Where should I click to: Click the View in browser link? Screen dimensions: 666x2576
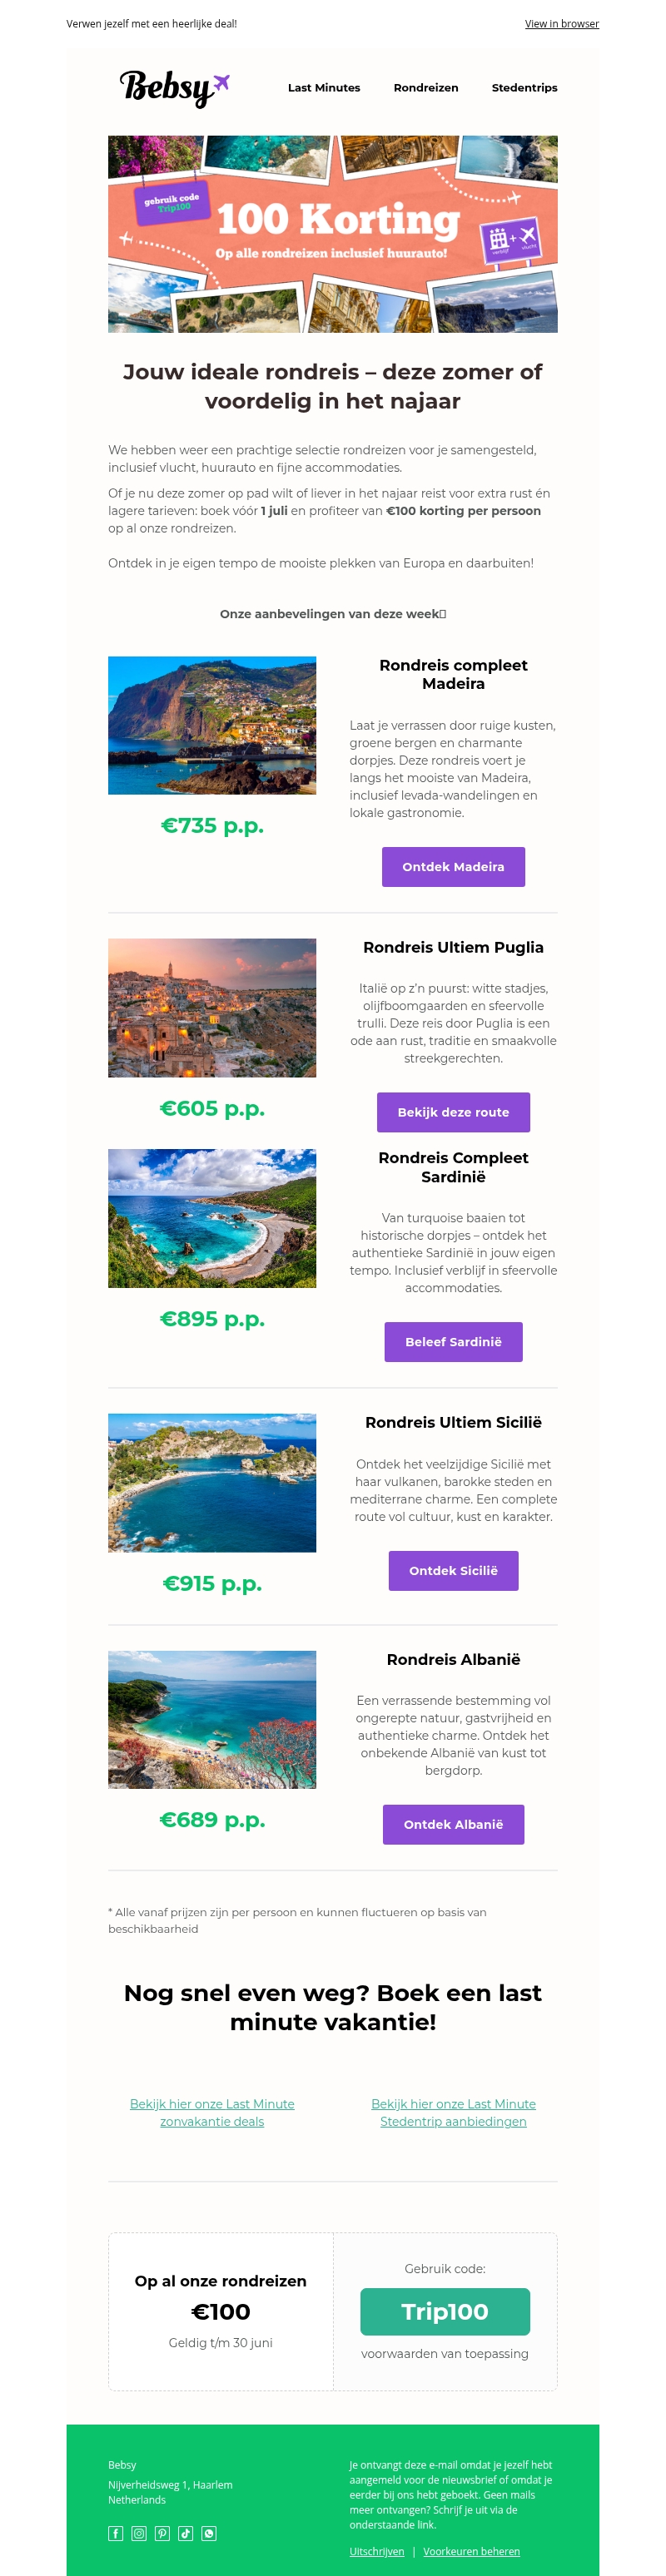tap(561, 24)
